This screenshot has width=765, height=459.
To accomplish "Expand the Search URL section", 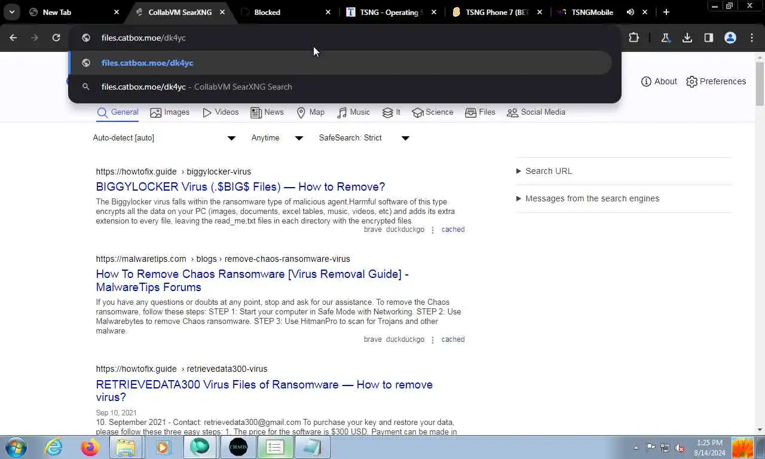I will click(x=544, y=171).
